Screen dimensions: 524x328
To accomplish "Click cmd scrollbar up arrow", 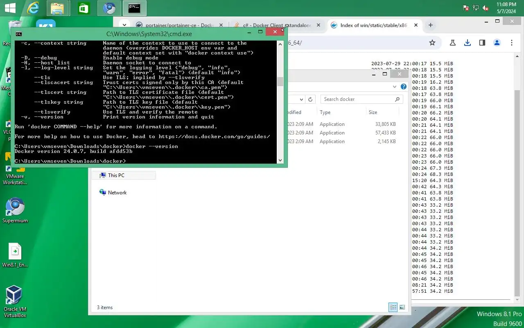I will click(280, 43).
